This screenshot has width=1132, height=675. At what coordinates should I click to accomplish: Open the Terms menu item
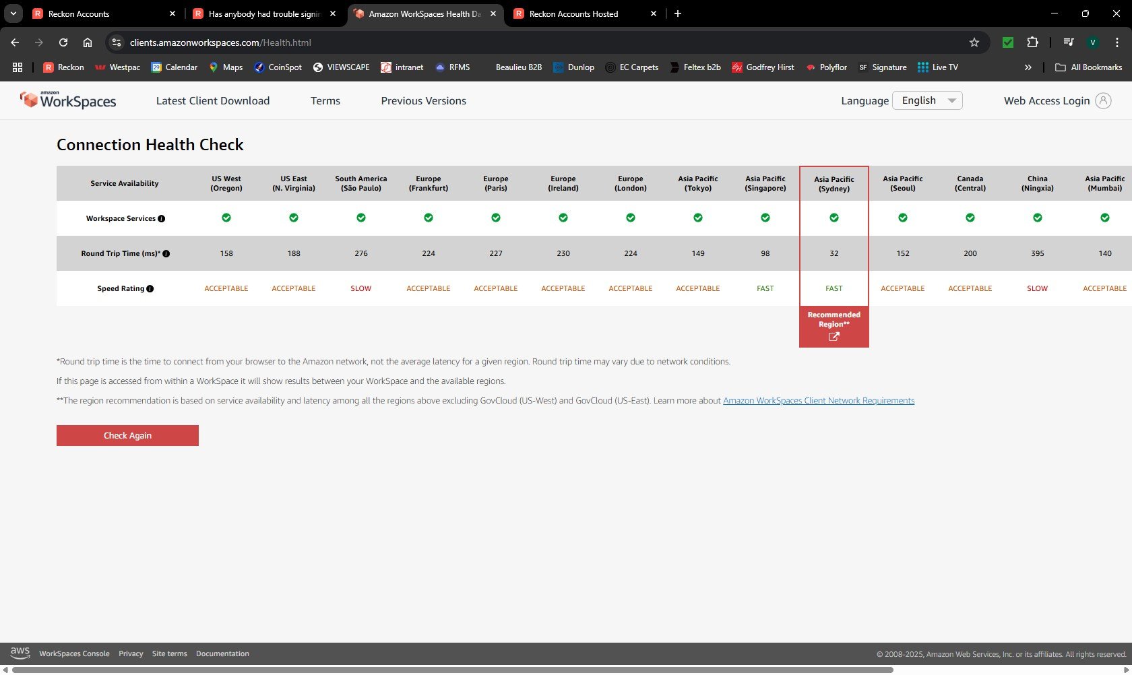coord(325,100)
